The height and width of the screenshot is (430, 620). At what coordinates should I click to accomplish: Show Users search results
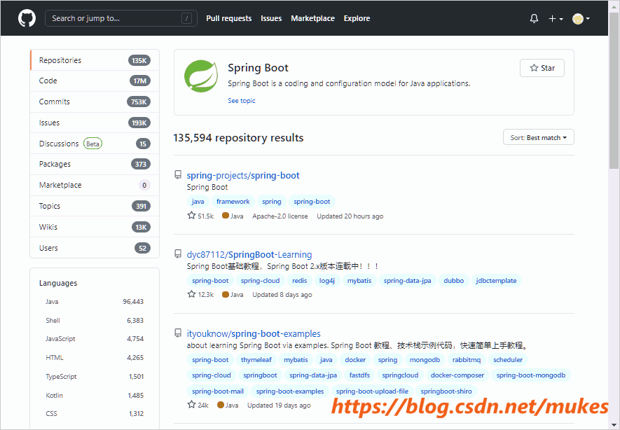point(95,248)
